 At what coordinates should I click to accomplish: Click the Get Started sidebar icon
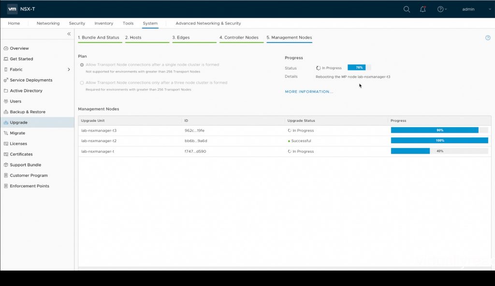point(6,59)
